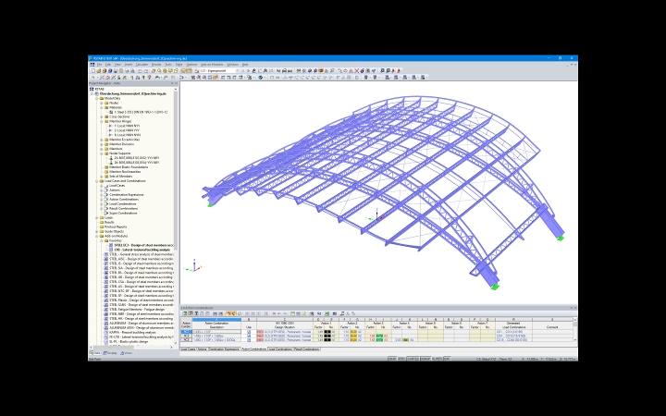Select Member Nonlinearities in navigator tree
666x416 pixels.
click(125, 172)
